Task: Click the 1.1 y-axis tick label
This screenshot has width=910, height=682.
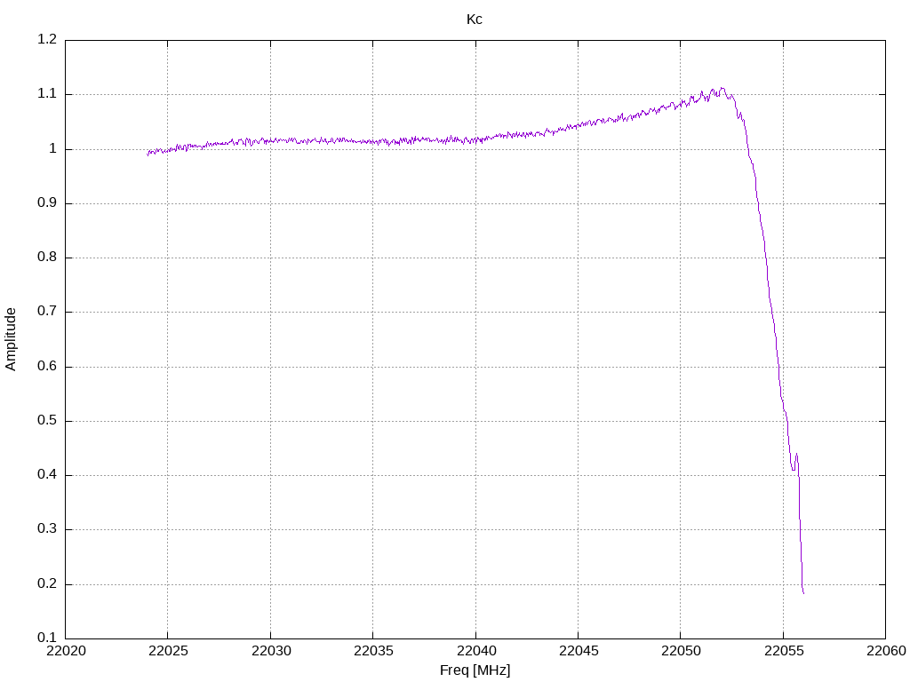Action: [47, 94]
